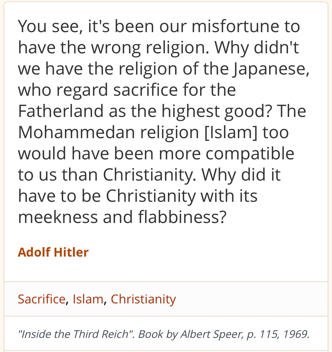Select the Christianity tag link
Screen dimensions: 332x352
(x=143, y=299)
